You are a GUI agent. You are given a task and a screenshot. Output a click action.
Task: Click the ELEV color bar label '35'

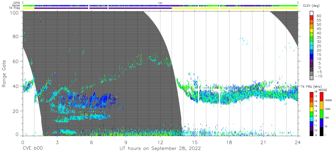[319, 37]
